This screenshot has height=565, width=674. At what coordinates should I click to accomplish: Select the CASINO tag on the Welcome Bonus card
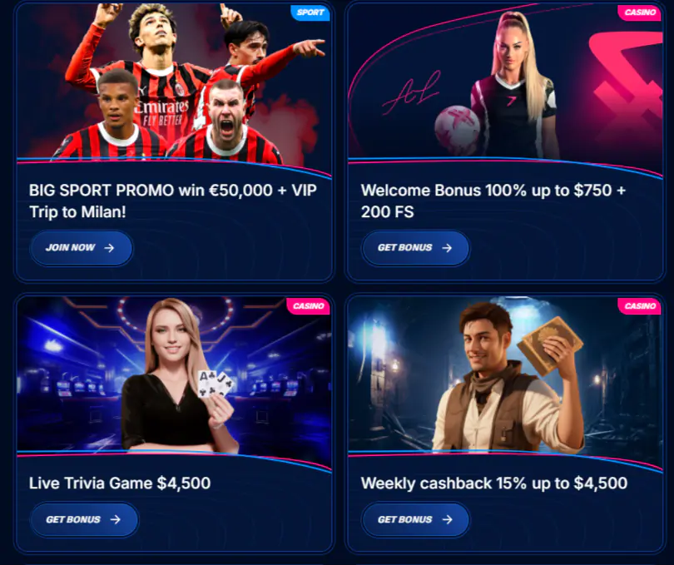pyautogui.click(x=640, y=12)
